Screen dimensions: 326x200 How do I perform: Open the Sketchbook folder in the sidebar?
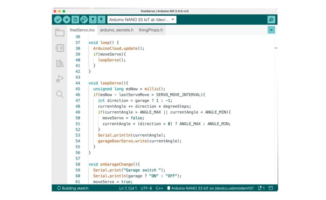coord(60,33)
